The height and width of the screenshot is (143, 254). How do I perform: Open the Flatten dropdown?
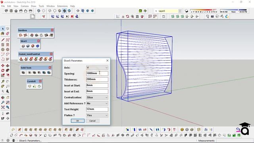tap(97, 115)
